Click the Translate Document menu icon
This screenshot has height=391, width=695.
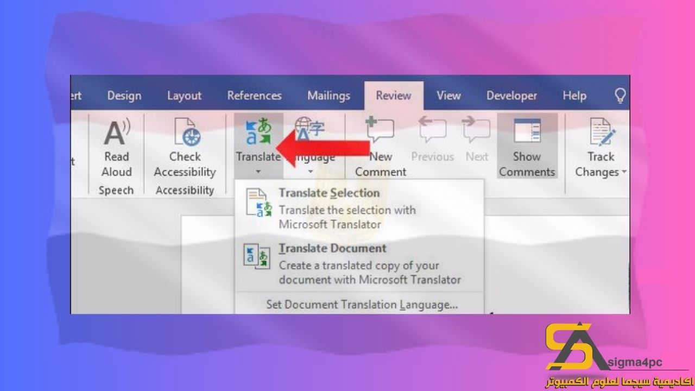(x=256, y=256)
